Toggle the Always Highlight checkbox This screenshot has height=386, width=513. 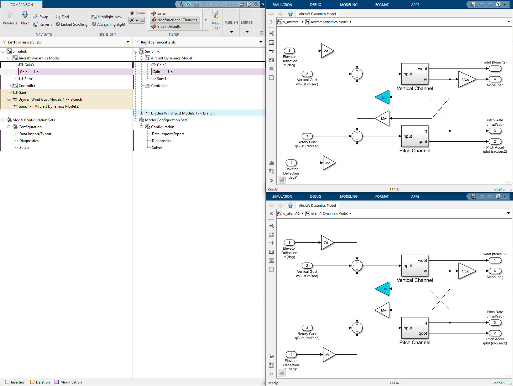(94, 24)
